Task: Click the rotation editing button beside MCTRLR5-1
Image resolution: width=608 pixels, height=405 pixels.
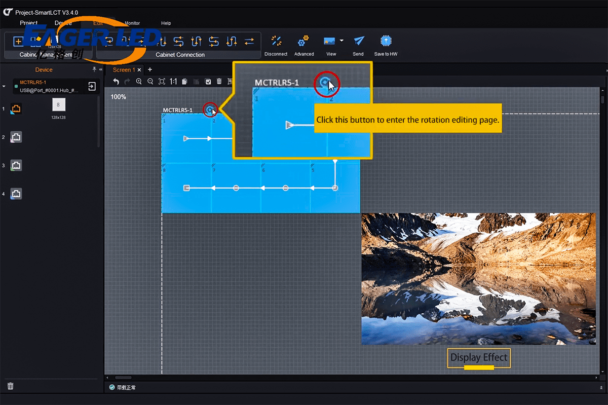Action: 209,109
